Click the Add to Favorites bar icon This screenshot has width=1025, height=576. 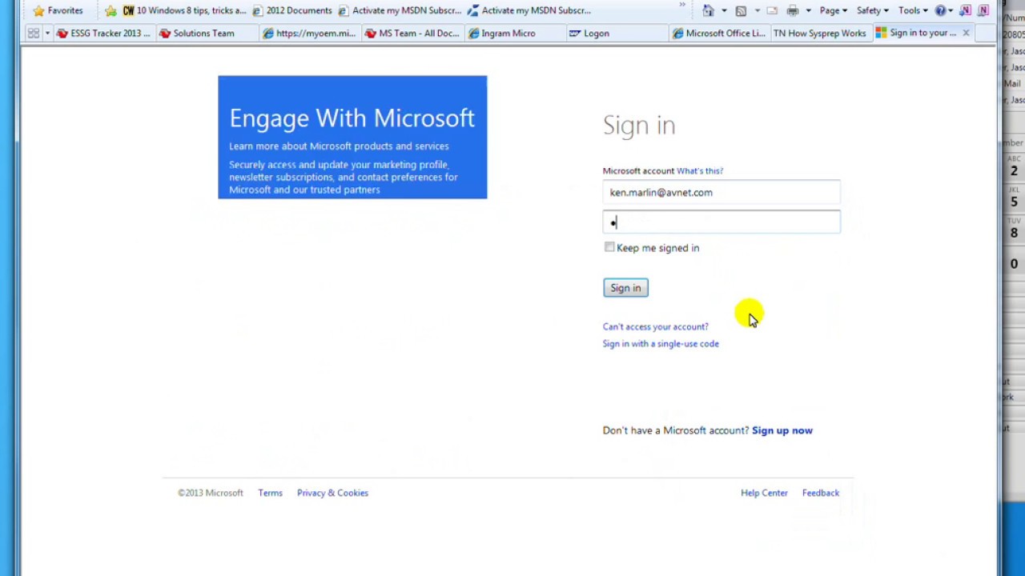click(x=111, y=10)
